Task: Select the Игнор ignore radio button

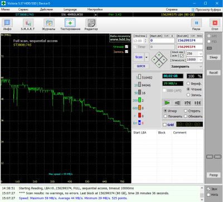Action: click(x=165, y=111)
